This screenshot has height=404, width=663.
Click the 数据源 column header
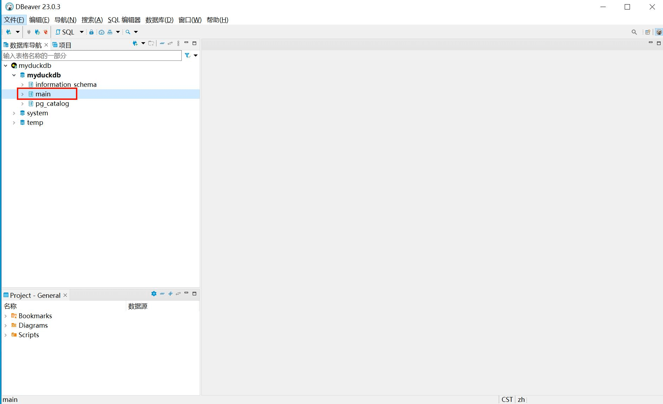tap(162, 306)
